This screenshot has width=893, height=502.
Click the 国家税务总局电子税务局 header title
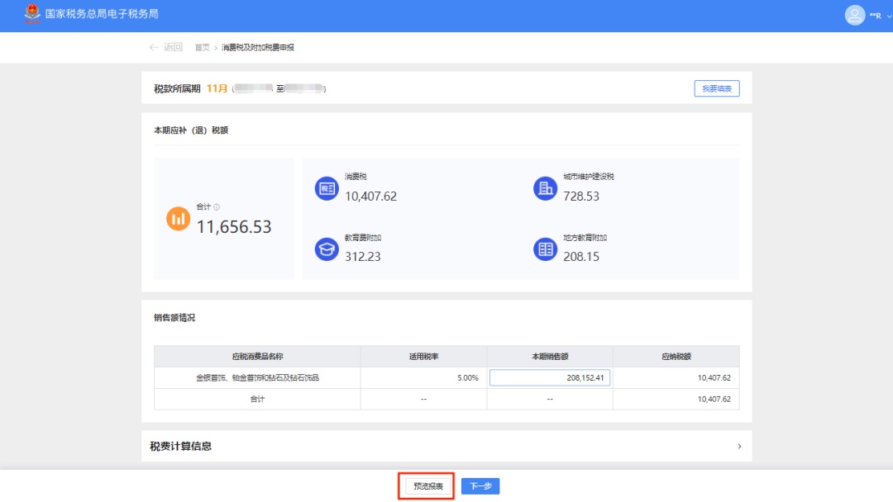click(102, 15)
